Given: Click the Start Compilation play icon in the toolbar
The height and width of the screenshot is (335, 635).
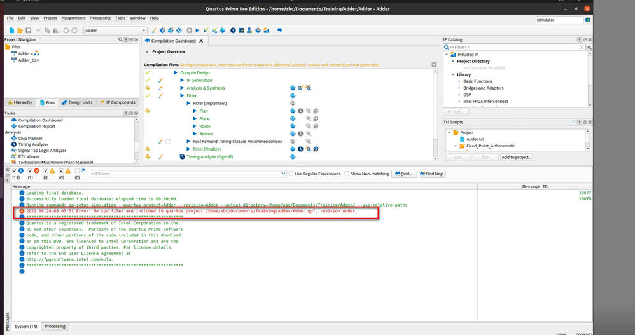Looking at the screenshot, I should [x=197, y=31].
